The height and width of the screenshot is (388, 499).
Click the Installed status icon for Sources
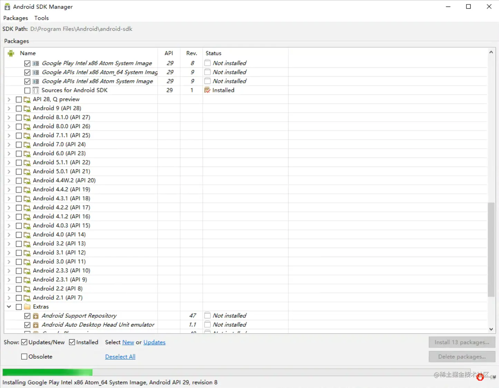207,90
